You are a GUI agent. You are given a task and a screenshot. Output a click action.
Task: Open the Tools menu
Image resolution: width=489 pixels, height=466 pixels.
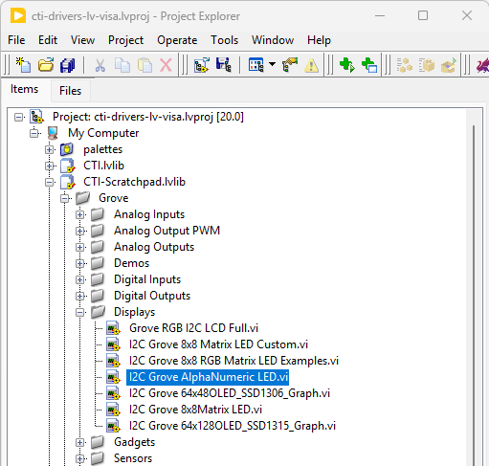coord(224,40)
